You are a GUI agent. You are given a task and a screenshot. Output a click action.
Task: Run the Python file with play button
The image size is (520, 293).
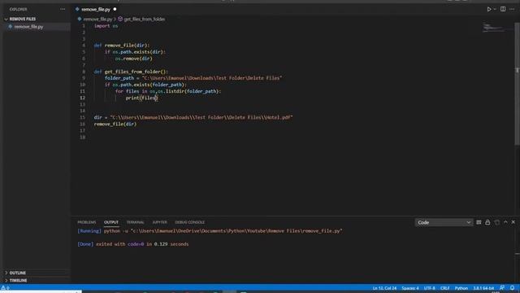(x=489, y=9)
